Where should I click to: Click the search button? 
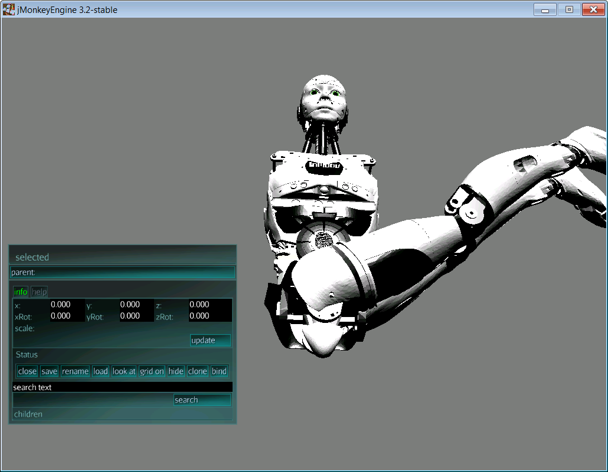pos(202,400)
